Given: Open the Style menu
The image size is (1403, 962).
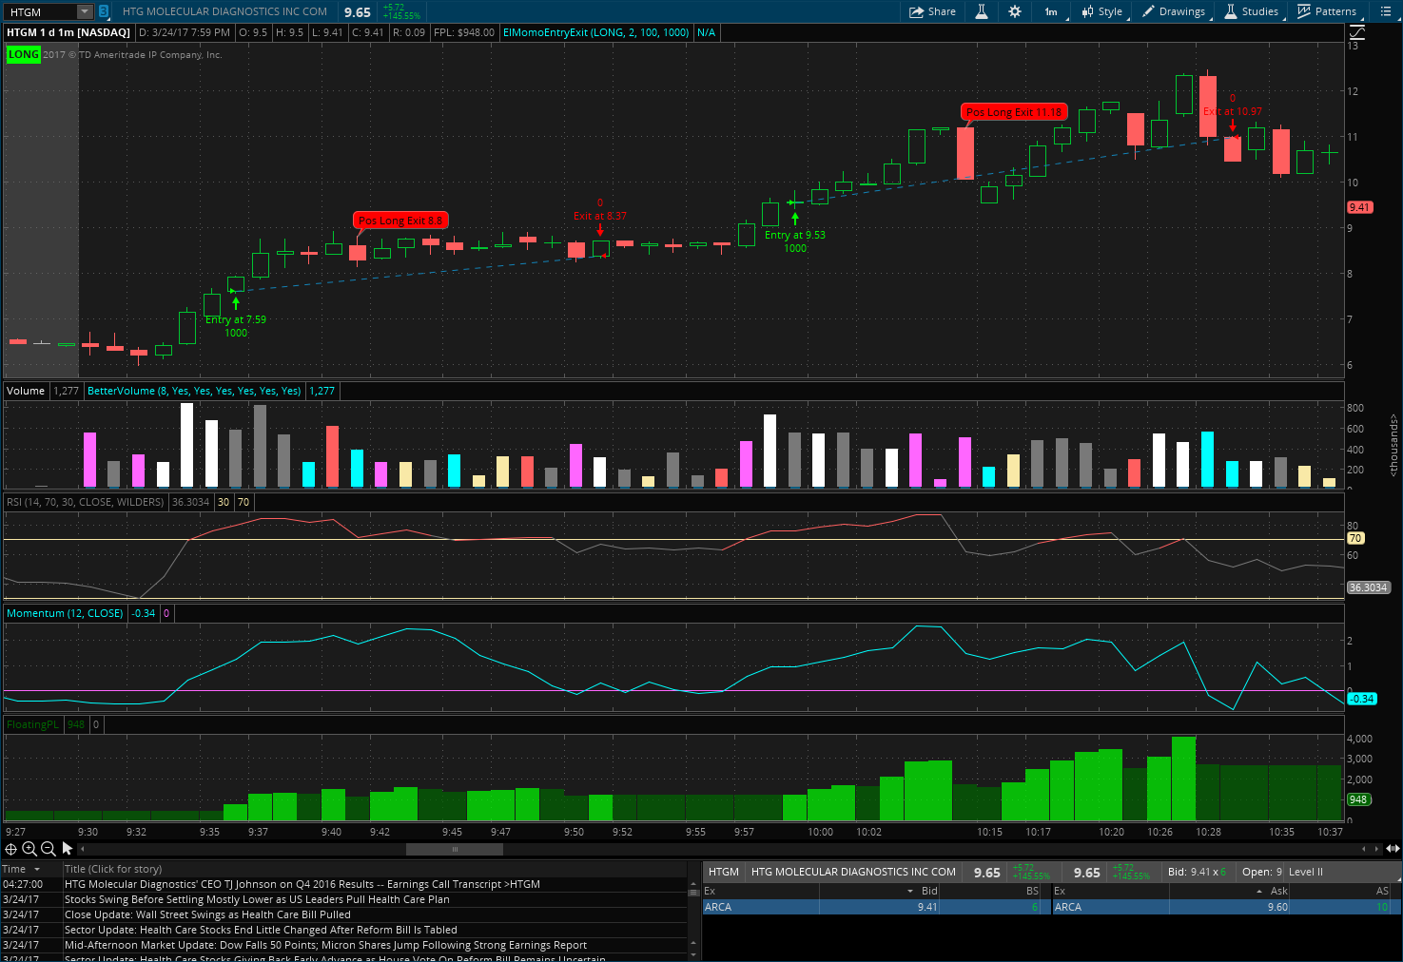Looking at the screenshot, I should click(1101, 11).
